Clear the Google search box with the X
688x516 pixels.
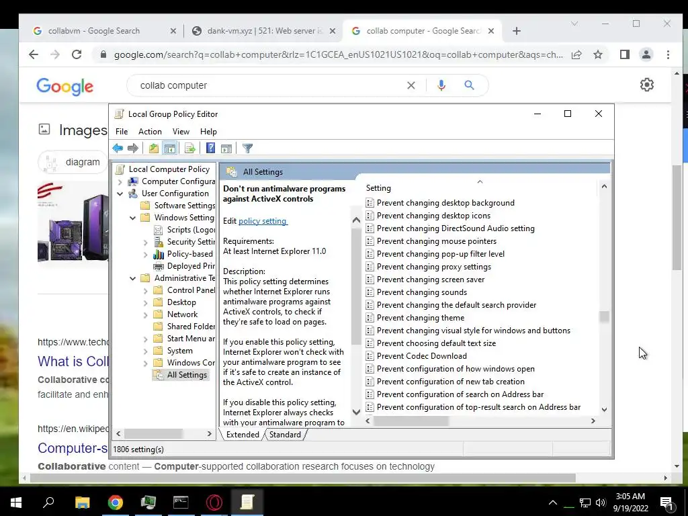[411, 85]
